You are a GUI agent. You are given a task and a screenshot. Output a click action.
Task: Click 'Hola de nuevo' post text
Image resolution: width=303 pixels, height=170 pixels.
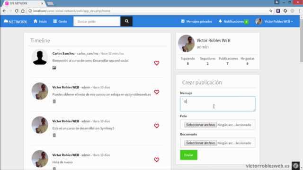[62, 162]
